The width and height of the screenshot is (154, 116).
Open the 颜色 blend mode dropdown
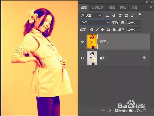point(94,23)
